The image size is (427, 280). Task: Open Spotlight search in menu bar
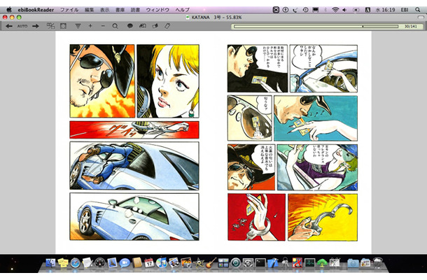point(418,10)
